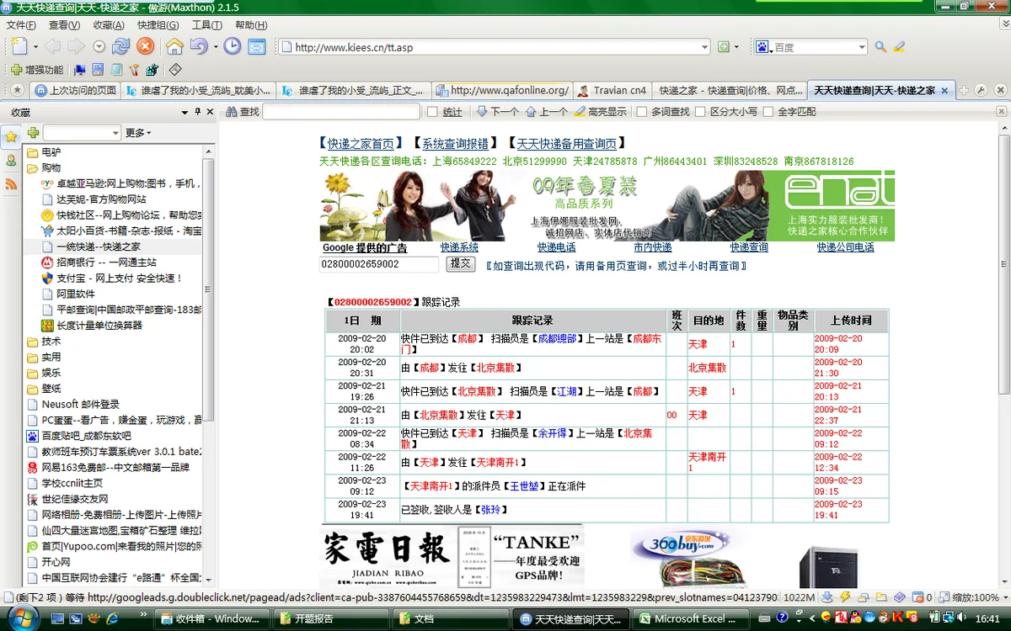Click the green Go icon after address bar

coord(723,47)
